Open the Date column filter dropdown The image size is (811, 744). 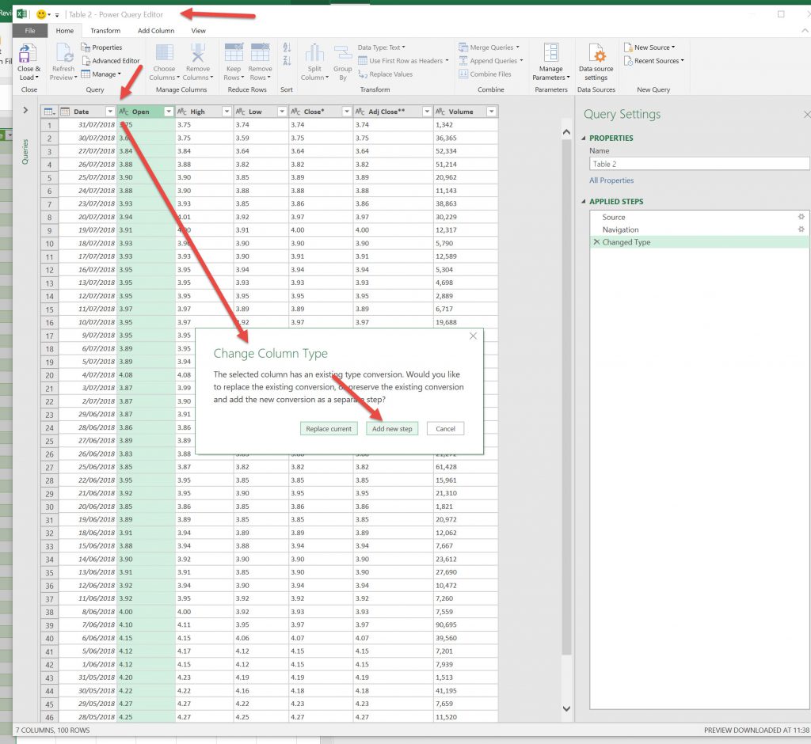110,112
